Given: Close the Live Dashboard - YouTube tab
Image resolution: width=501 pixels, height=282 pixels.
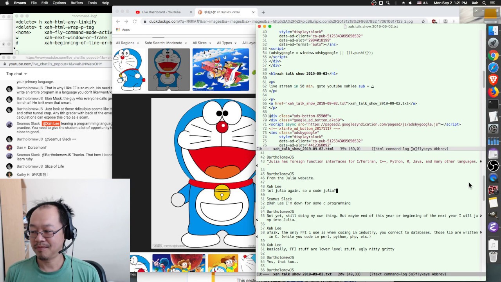Looking at the screenshot, I should 191,12.
